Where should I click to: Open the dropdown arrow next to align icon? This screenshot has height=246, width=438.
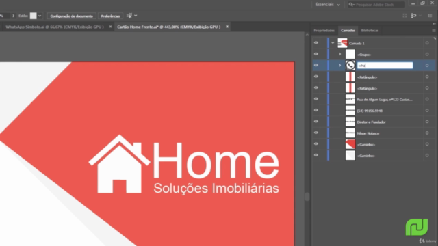(136, 16)
